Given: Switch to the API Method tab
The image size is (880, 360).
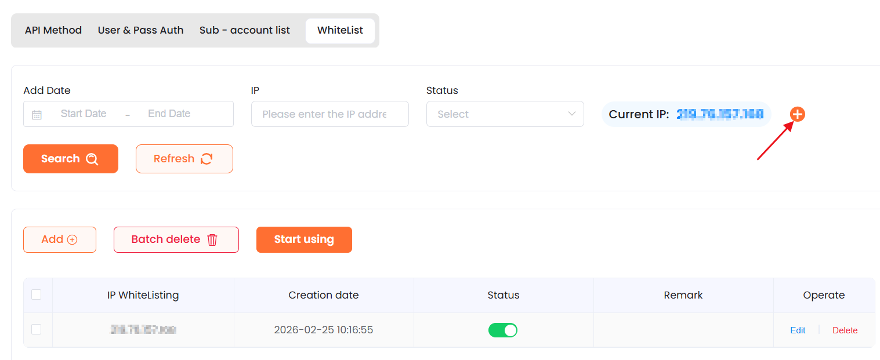Looking at the screenshot, I should coord(53,30).
